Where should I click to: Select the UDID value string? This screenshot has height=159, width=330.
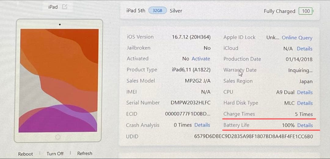(x=253, y=136)
